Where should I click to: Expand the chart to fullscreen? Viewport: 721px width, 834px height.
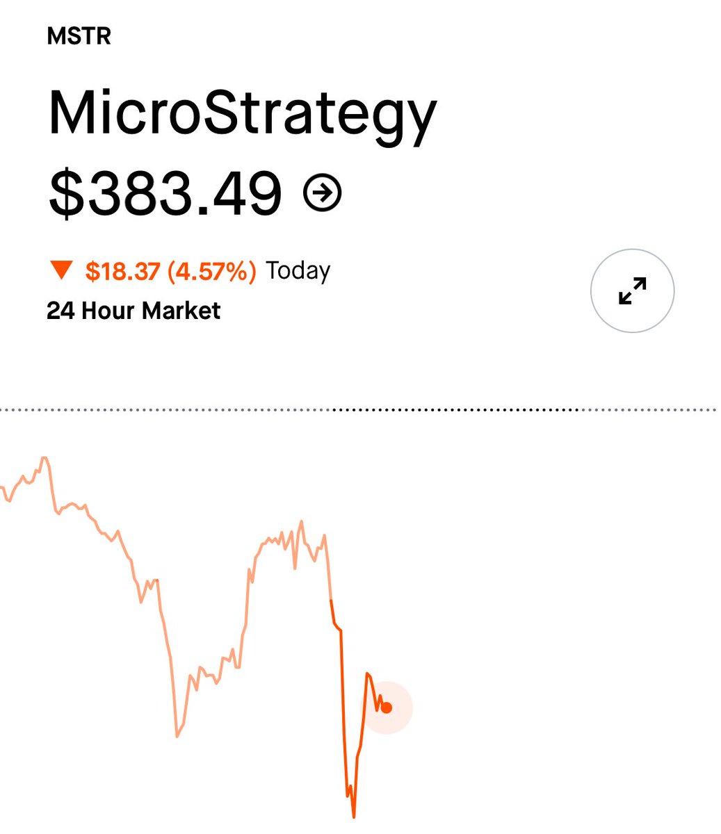click(632, 291)
